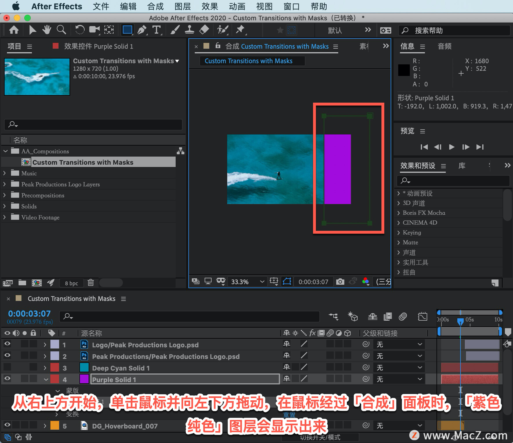Open the 合成 menu
The height and width of the screenshot is (443, 513).
pyautogui.click(x=156, y=6)
